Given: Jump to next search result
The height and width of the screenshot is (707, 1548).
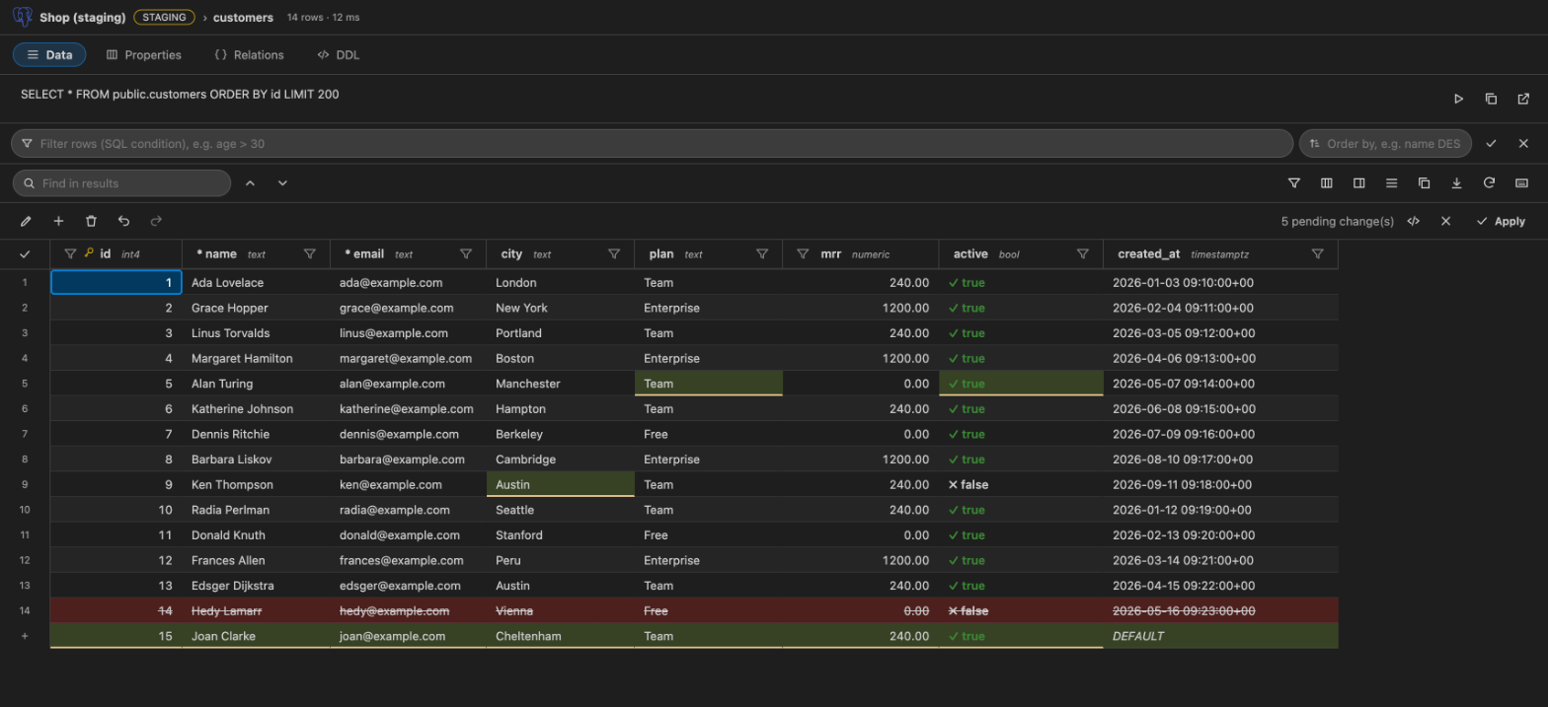Looking at the screenshot, I should [282, 183].
